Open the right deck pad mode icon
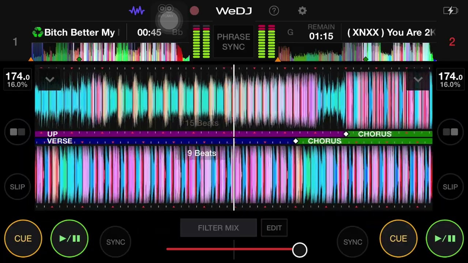The height and width of the screenshot is (263, 468). coord(450,132)
